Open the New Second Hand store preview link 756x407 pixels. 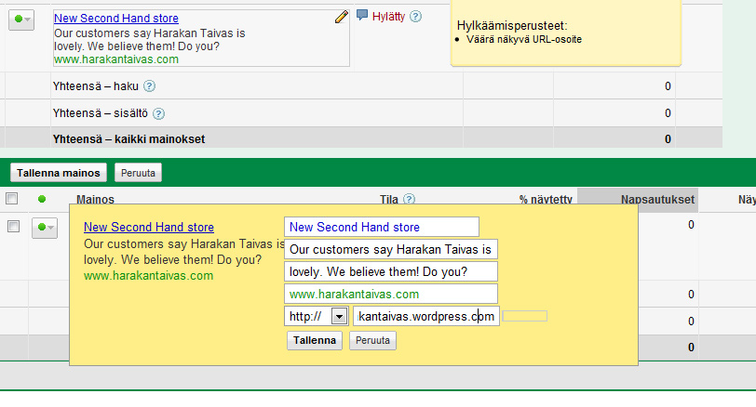(x=148, y=227)
